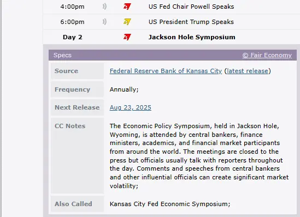Open the Aug 23, 2025 next release date

point(130,107)
